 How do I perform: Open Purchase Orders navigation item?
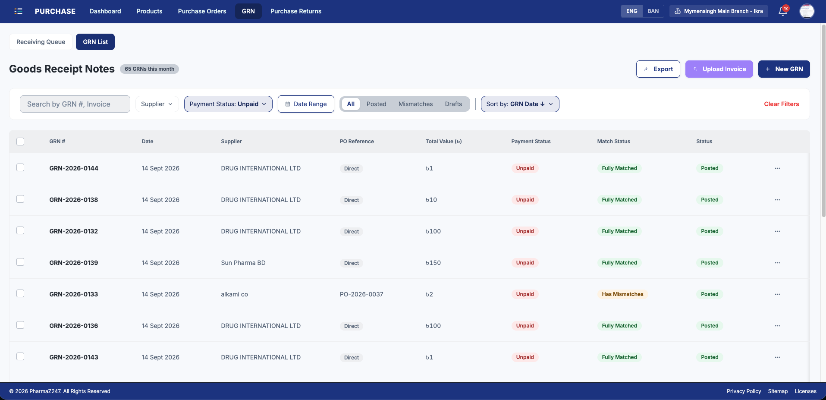pyautogui.click(x=202, y=11)
